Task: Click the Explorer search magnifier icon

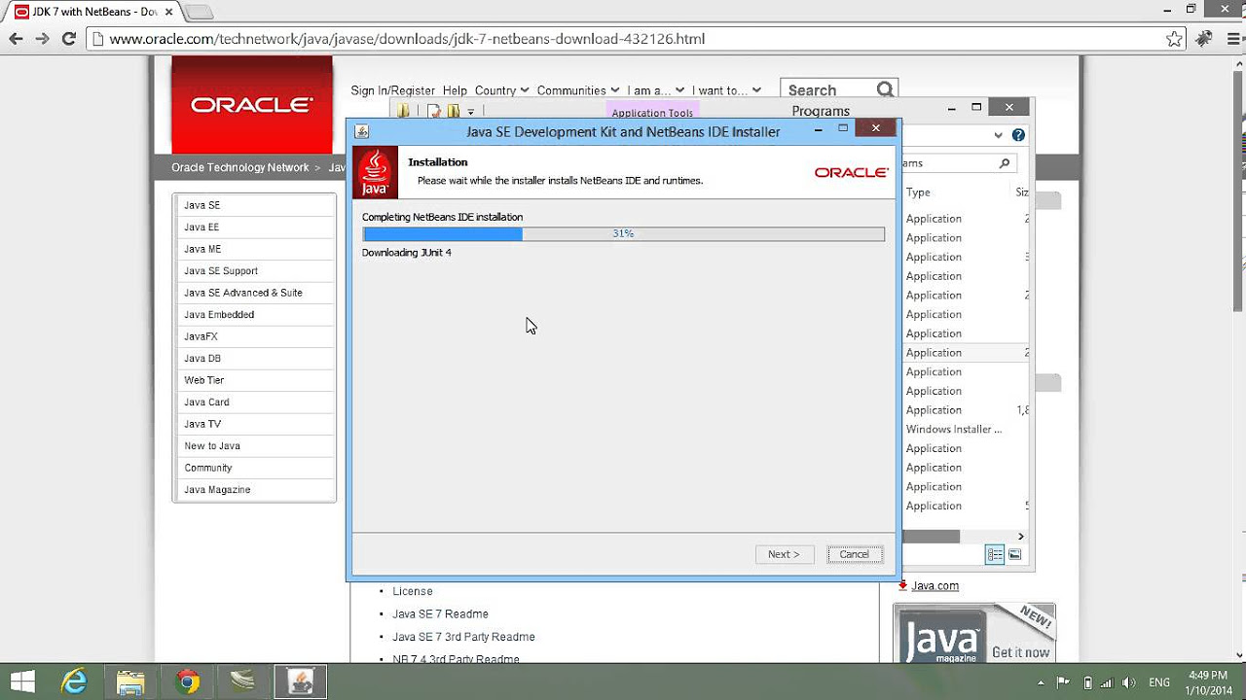Action: point(1005,163)
